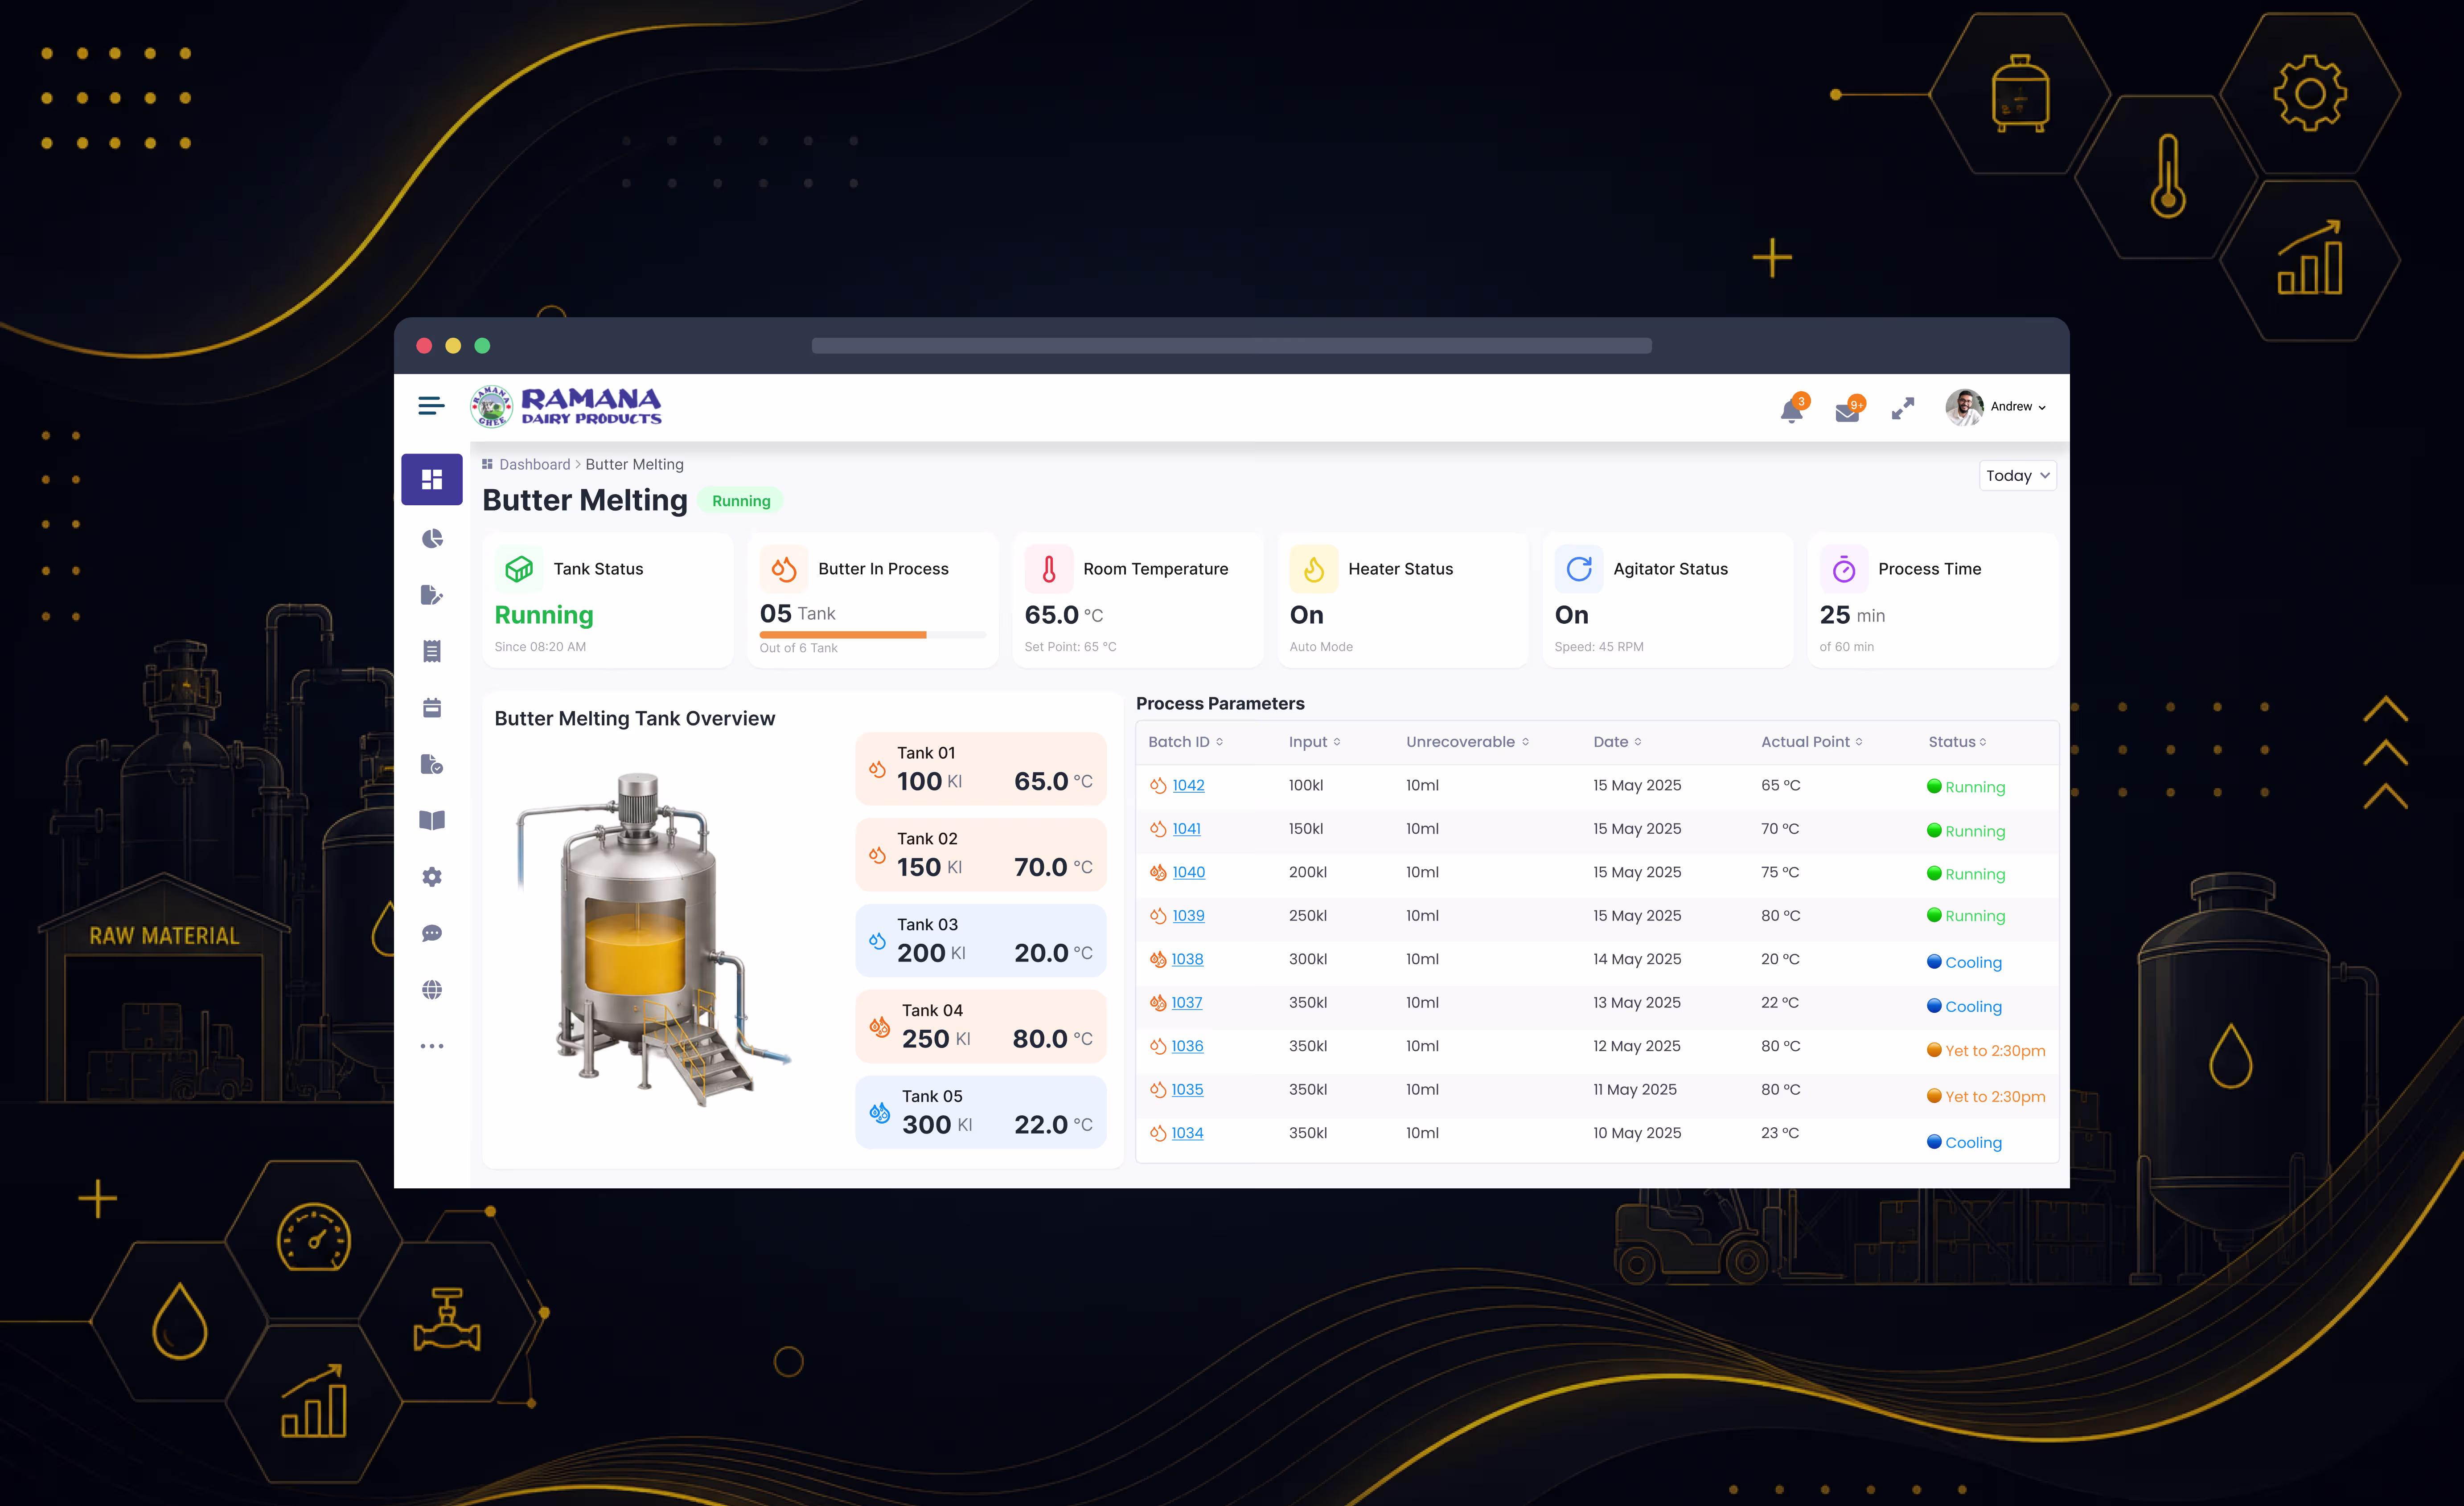
Task: Click the Butter In Process progress bar
Action: [872, 634]
